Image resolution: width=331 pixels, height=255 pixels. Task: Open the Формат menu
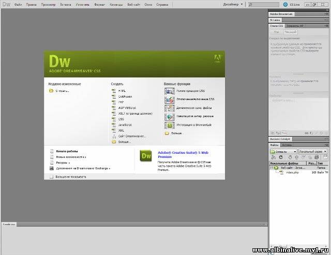[99, 5]
